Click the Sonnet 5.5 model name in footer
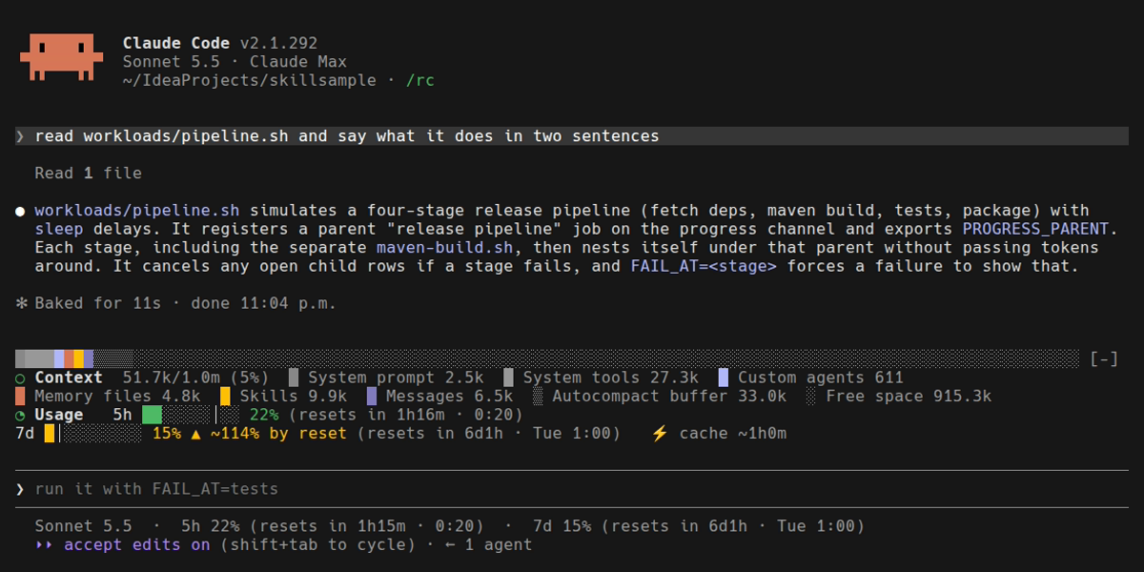The height and width of the screenshot is (572, 1144). pyautogui.click(x=84, y=526)
